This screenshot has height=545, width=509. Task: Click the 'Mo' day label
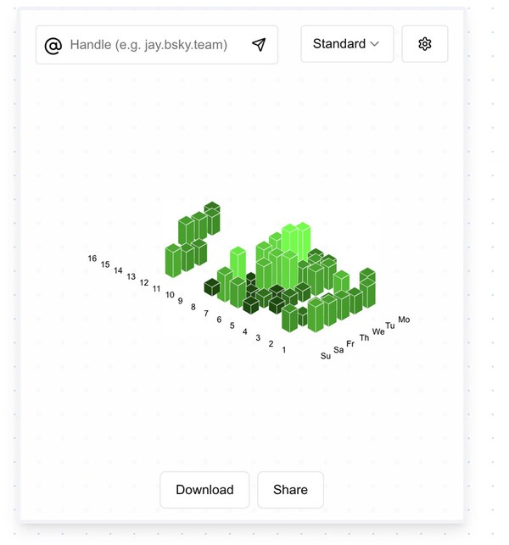pos(404,320)
